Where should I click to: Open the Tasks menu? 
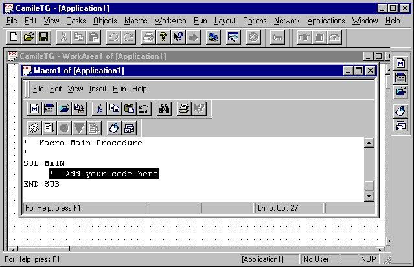tap(76, 21)
